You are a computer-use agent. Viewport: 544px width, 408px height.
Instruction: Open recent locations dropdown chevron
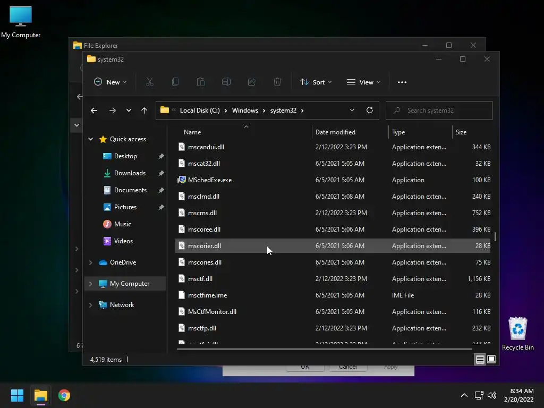coord(129,110)
